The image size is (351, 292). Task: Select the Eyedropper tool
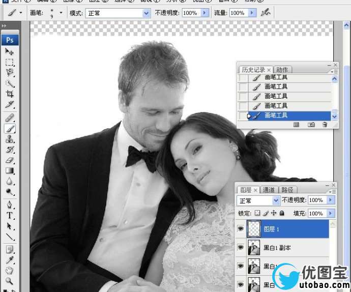[x=9, y=260]
